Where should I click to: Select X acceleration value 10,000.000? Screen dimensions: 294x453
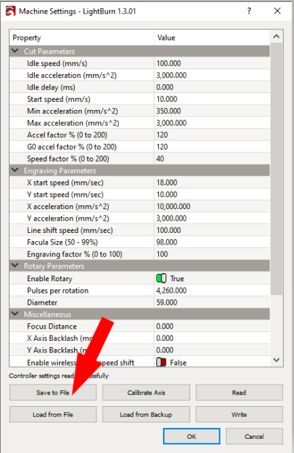212,206
